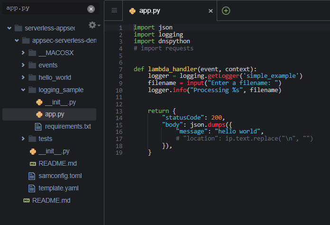Click line number 7 in the gutter
This screenshot has width=330, height=225.
click(x=120, y=69)
